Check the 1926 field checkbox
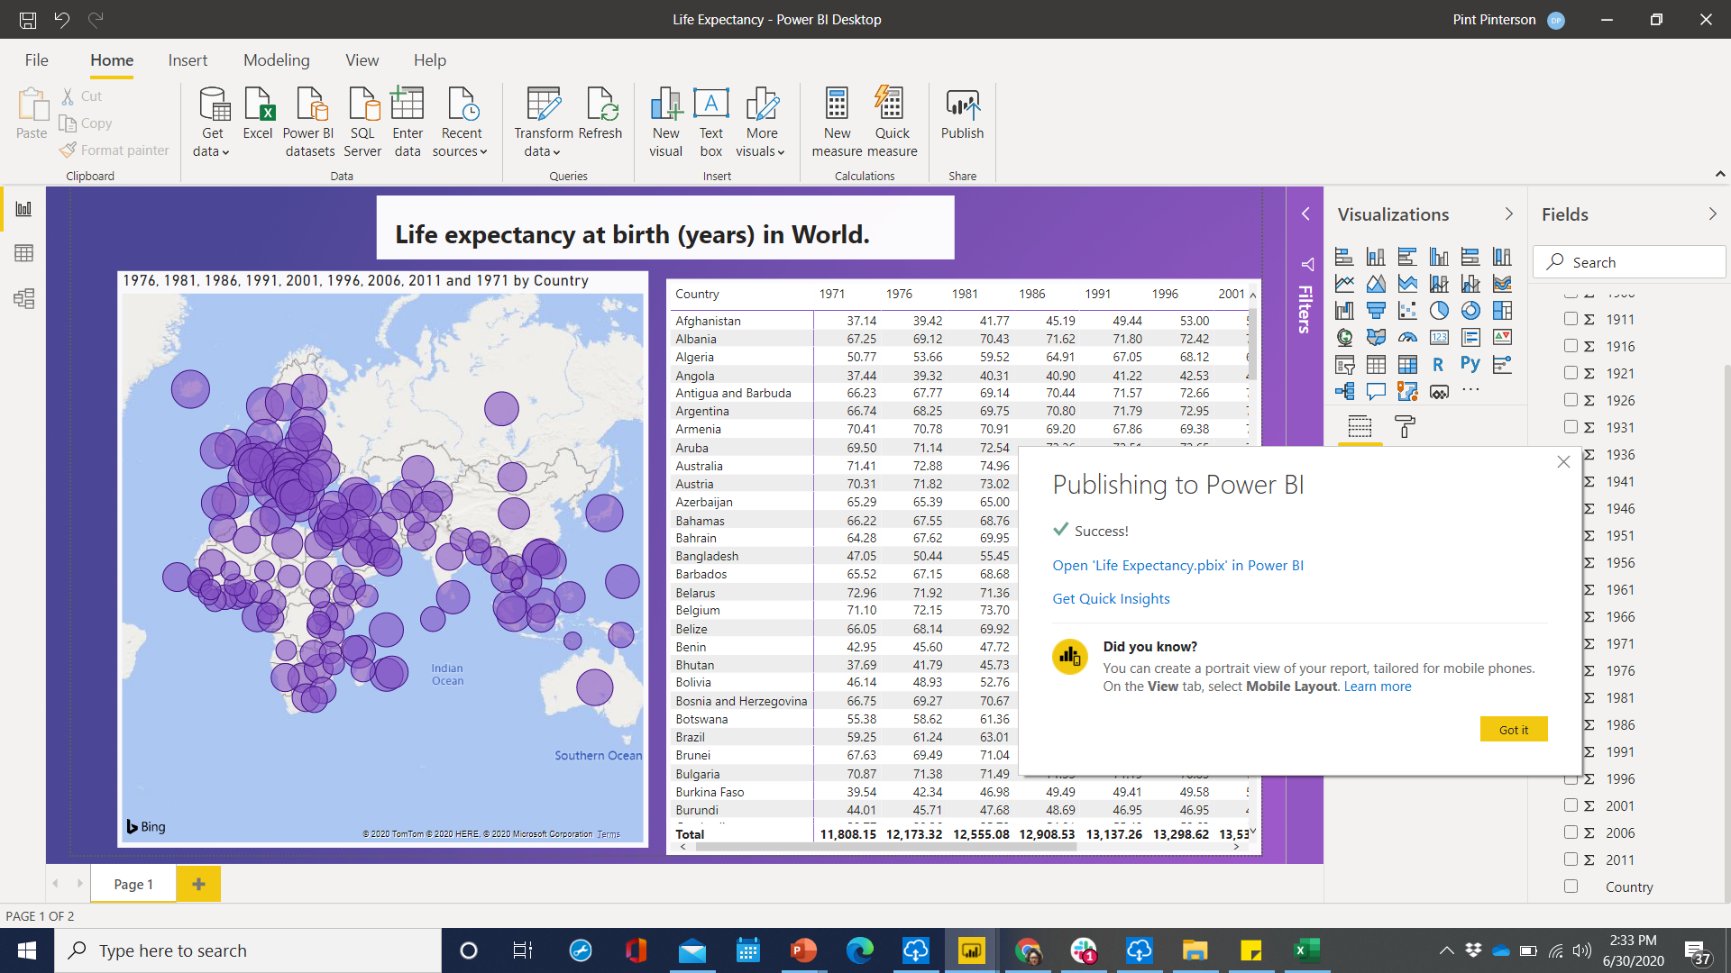 pos(1571,400)
